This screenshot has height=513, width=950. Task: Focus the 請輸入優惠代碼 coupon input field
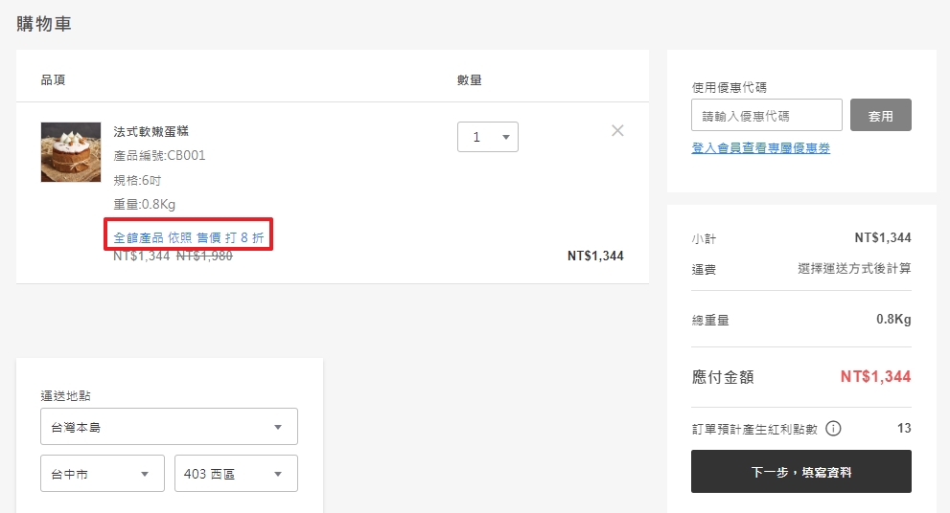766,116
